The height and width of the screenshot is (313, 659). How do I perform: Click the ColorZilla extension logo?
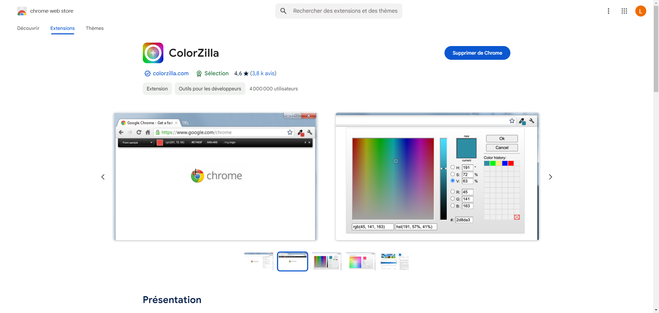pyautogui.click(x=153, y=53)
